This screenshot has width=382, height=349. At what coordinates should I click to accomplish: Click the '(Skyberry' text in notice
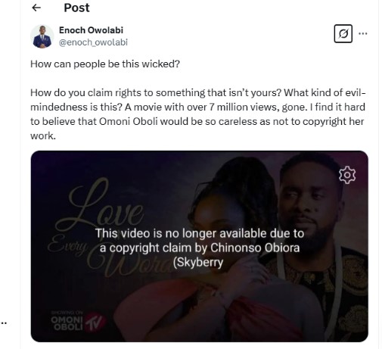click(198, 263)
